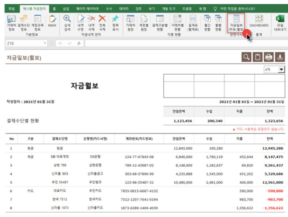Click the brown printer button

(x=269, y=57)
